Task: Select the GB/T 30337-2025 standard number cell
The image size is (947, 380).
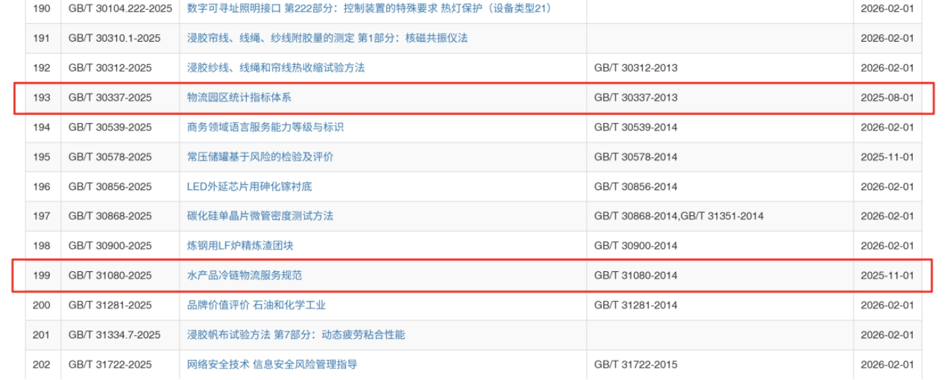Action: pos(110,98)
